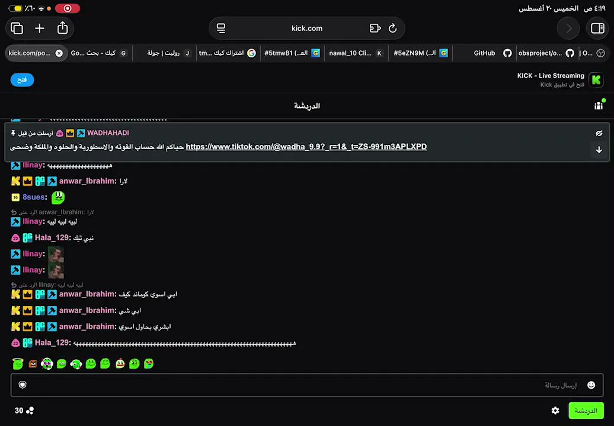
Task: Click the extensions puzzle icon in address bar
Action: tap(375, 28)
